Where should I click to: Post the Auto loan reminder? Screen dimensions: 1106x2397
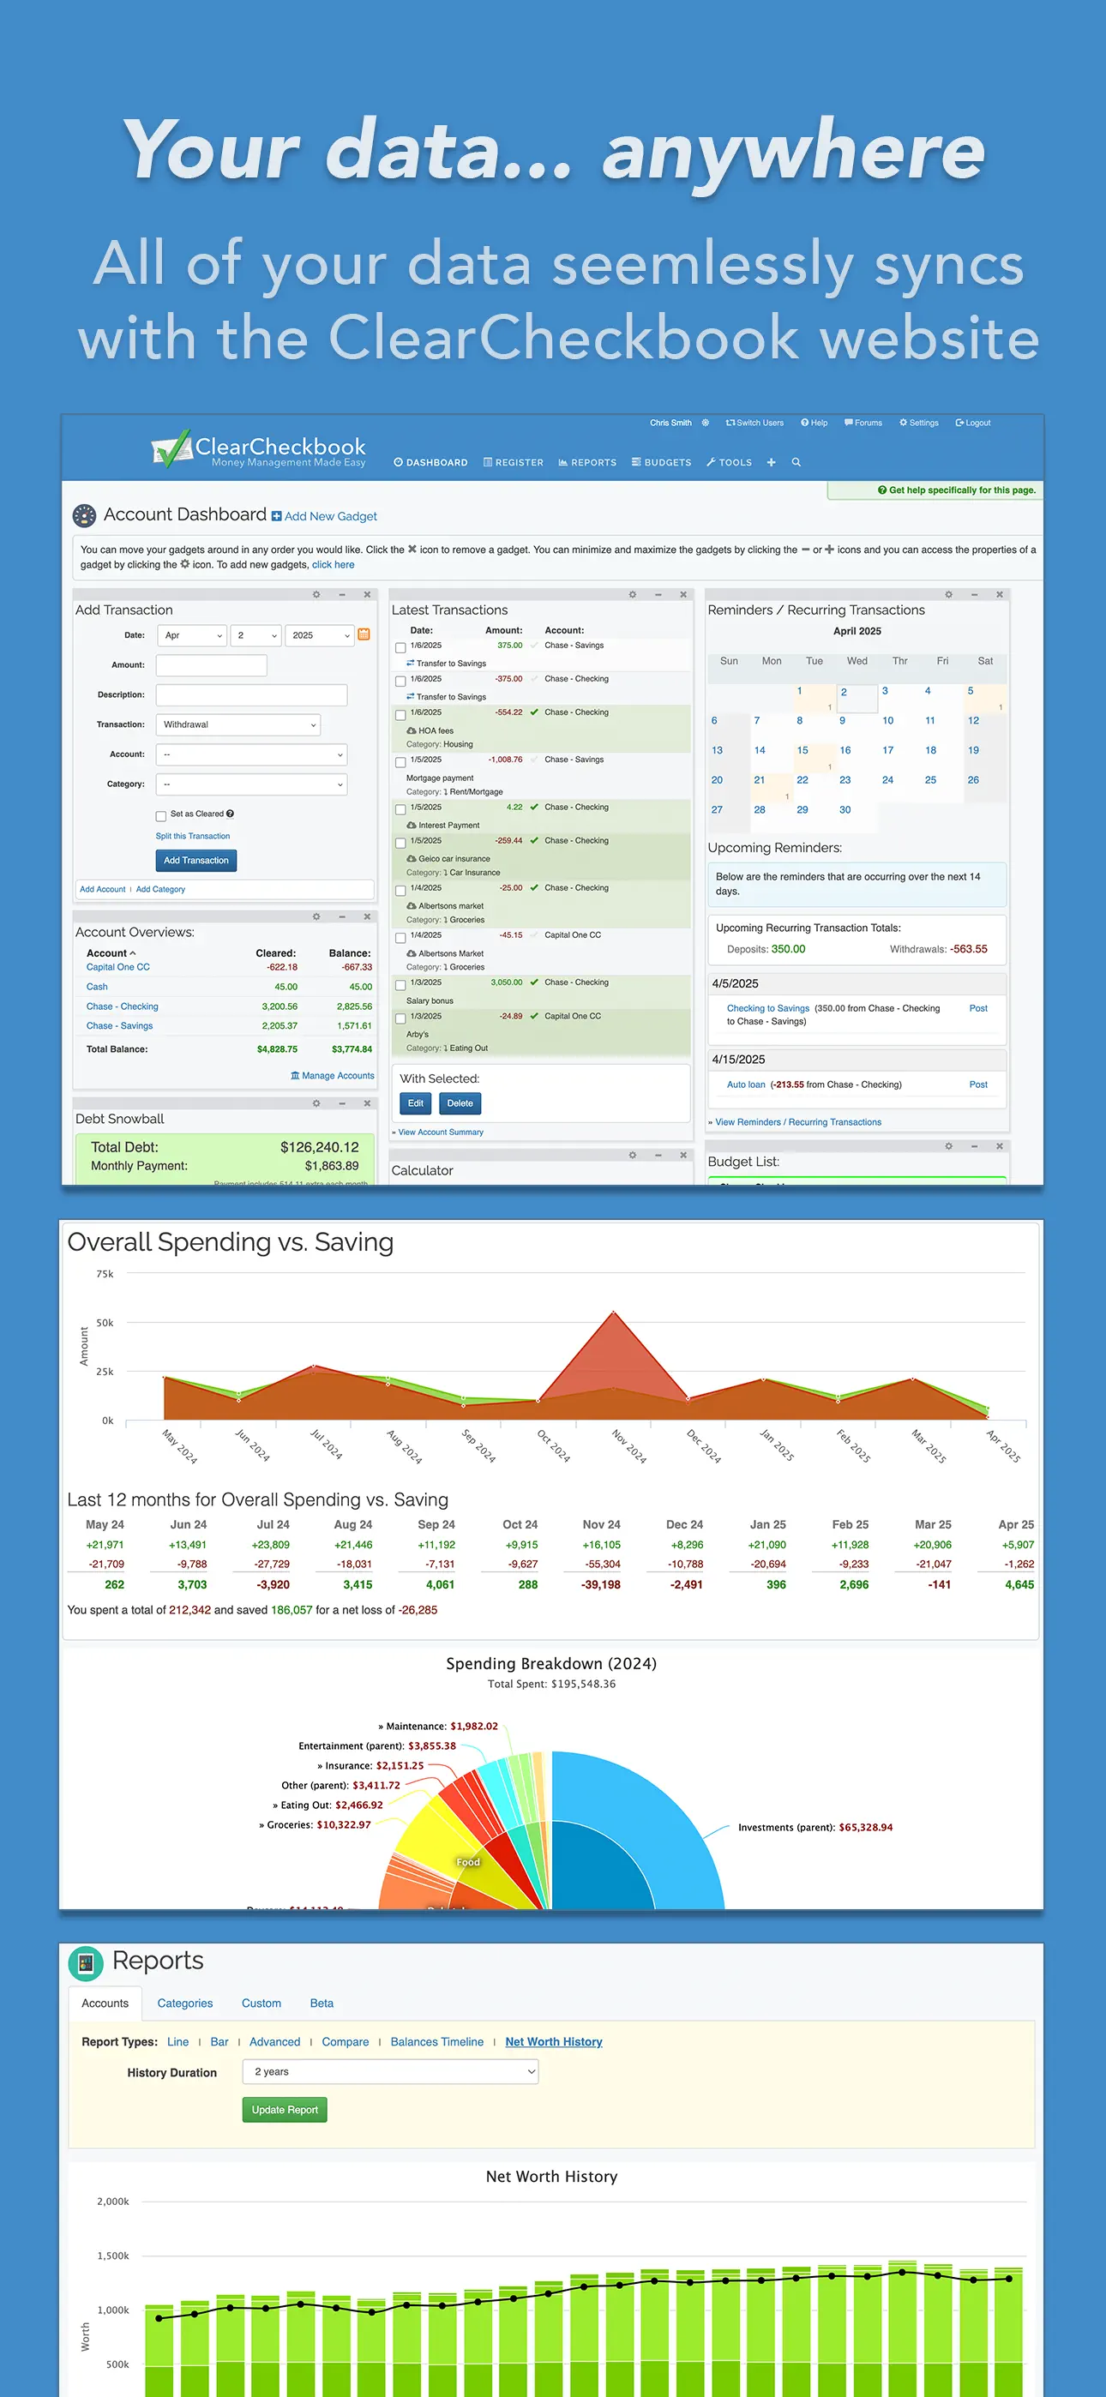coord(978,1085)
